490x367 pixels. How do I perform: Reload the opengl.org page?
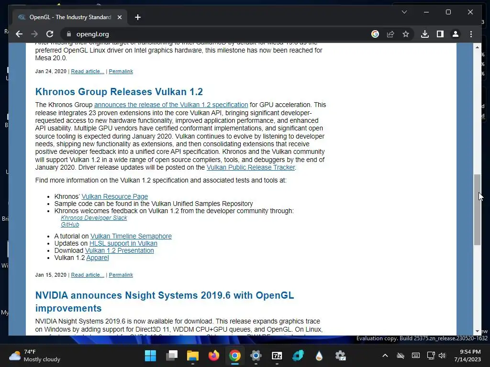[x=50, y=34]
